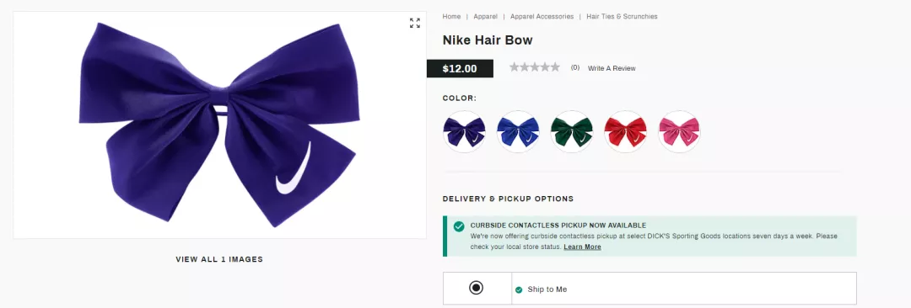Click the green Ship to Me checkmark icon
Image resolution: width=911 pixels, height=308 pixels.
(519, 289)
